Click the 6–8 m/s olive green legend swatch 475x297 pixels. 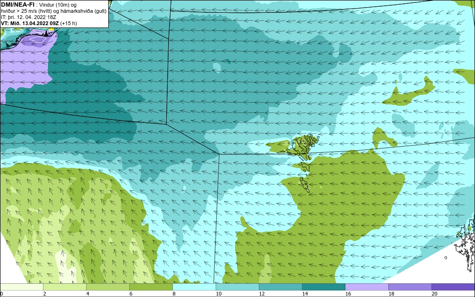[151, 287]
